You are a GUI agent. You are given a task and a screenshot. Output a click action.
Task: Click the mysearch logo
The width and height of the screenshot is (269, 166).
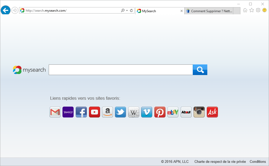coord(29,70)
